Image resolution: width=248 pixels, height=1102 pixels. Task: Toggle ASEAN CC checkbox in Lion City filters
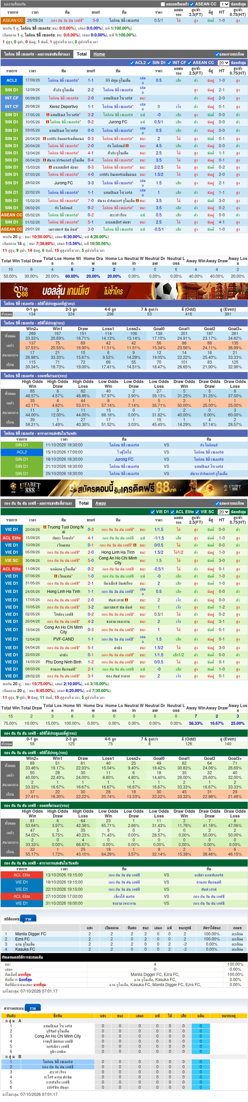click(190, 63)
